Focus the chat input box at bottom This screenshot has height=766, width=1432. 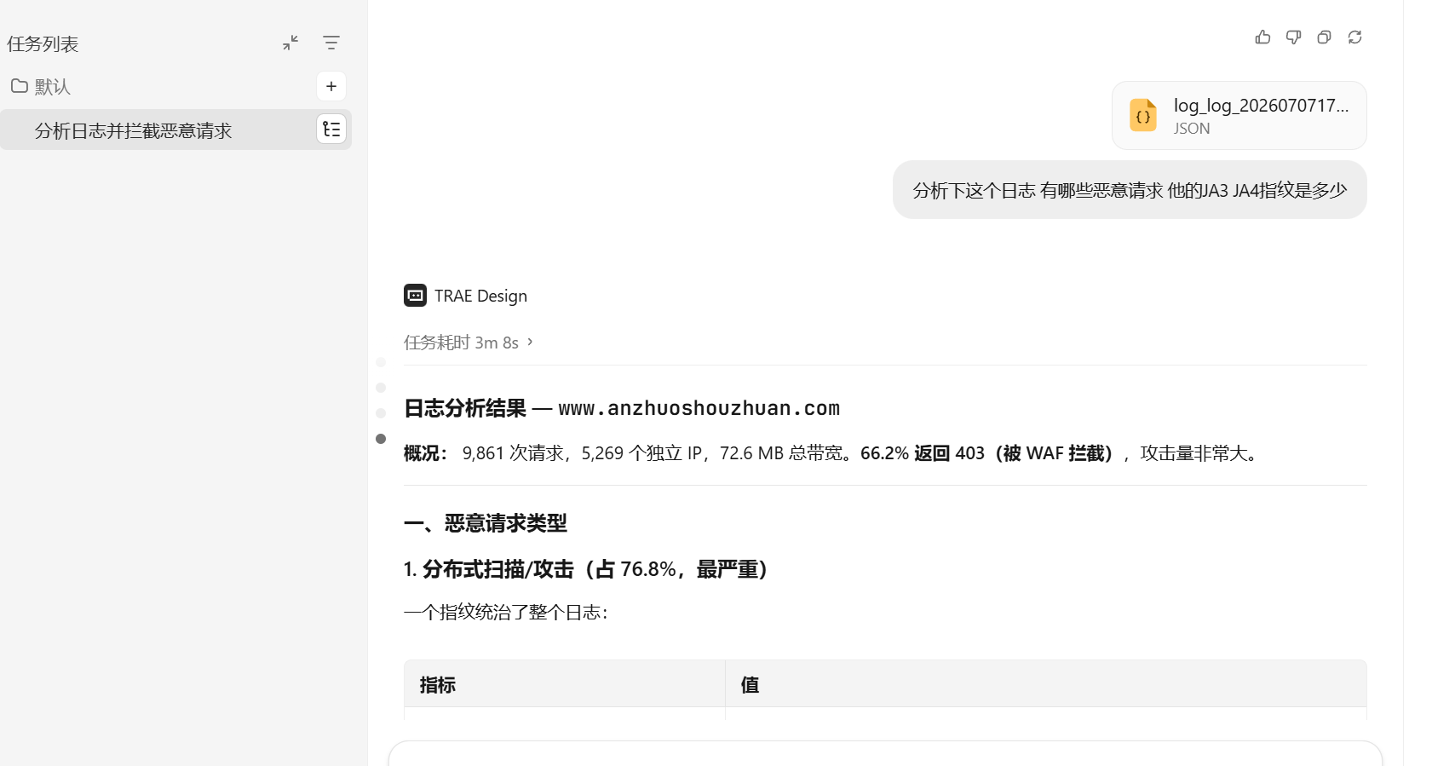[885, 754]
